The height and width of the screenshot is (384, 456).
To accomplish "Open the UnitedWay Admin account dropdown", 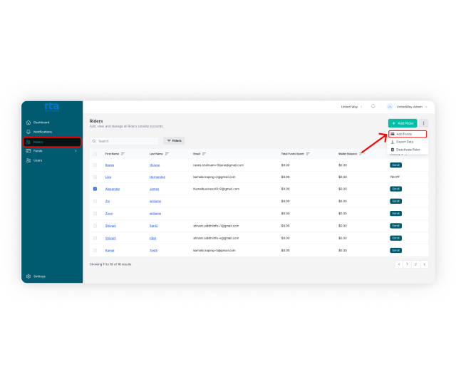I will click(406, 106).
